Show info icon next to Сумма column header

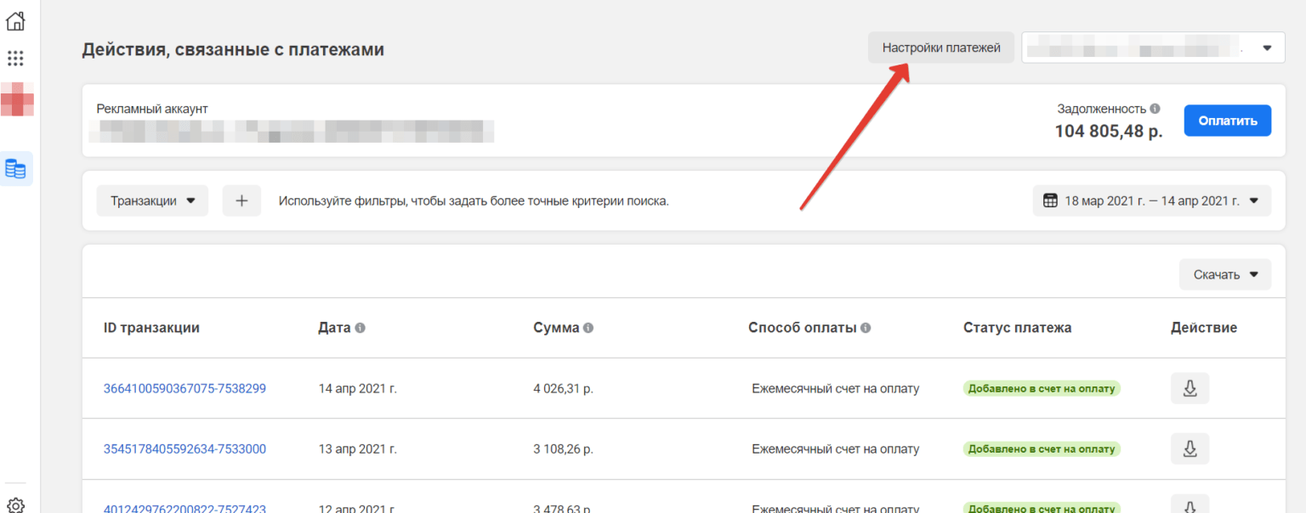pyautogui.click(x=588, y=328)
